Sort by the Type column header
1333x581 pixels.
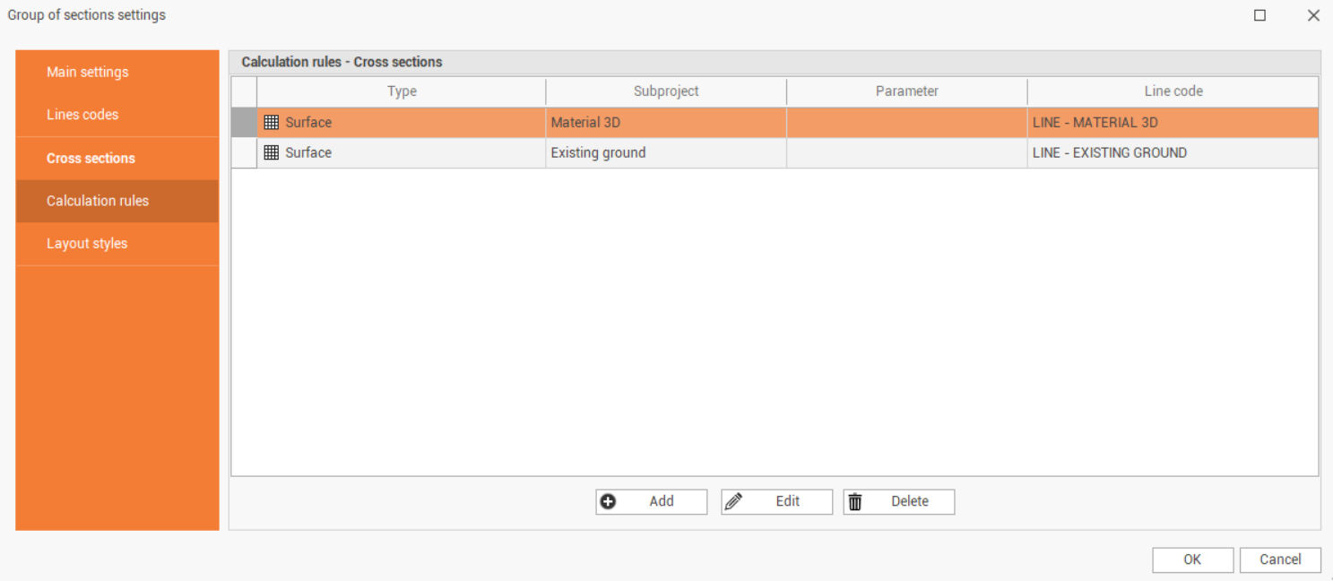[x=401, y=91]
